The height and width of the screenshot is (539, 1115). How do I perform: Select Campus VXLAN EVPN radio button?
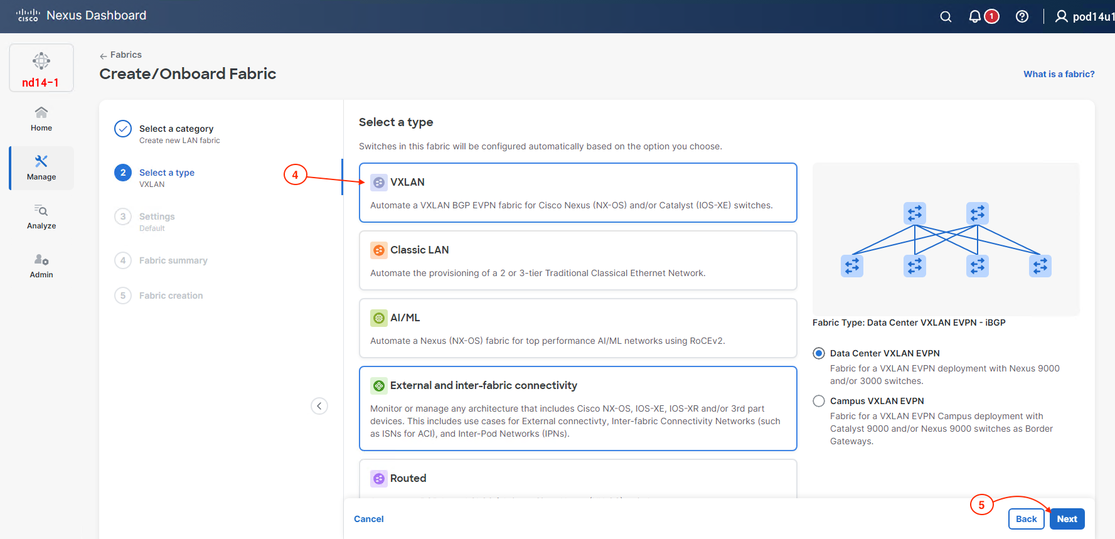point(819,401)
